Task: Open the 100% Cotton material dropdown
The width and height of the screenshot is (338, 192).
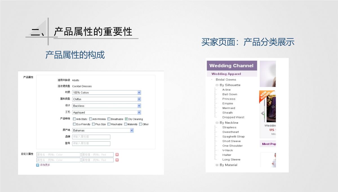Action: 139,93
